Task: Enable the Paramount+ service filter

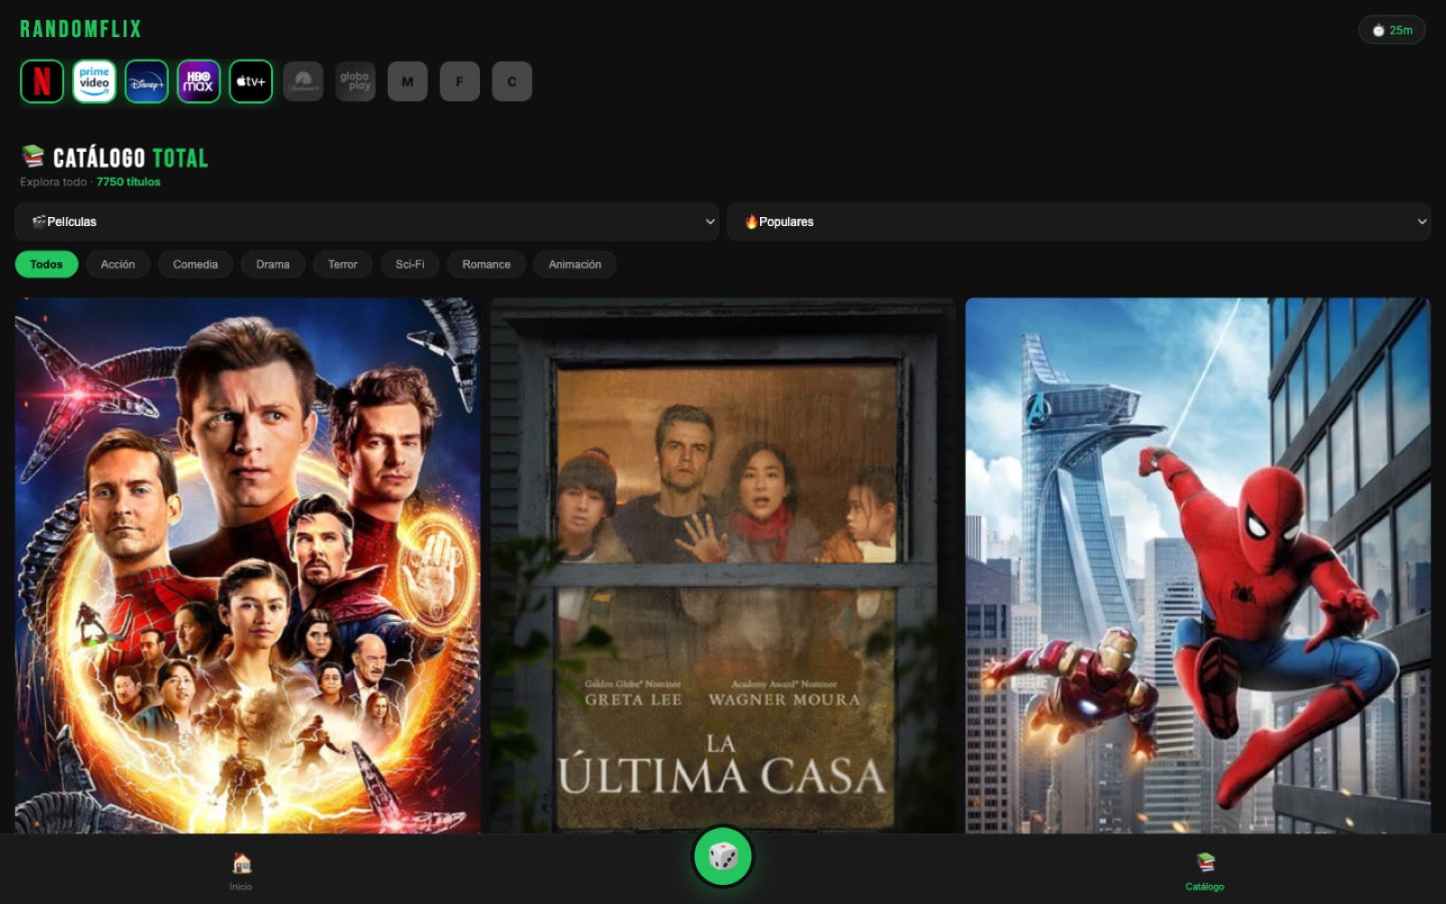Action: point(303,81)
